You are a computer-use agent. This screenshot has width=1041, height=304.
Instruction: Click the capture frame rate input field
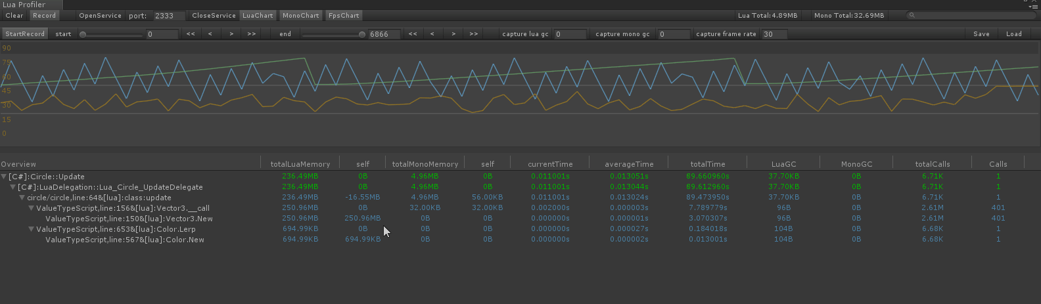774,34
